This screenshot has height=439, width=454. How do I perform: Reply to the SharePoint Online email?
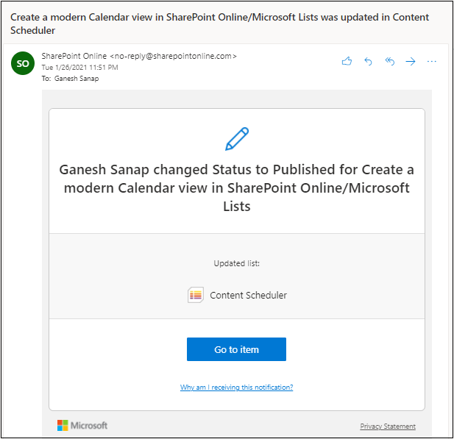coord(368,61)
